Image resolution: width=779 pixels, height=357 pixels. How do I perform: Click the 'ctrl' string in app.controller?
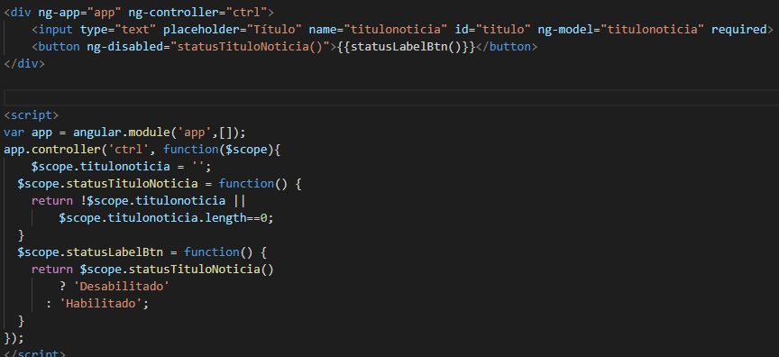(x=135, y=150)
